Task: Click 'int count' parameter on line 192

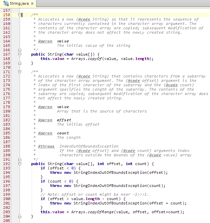Action: tap(136, 164)
